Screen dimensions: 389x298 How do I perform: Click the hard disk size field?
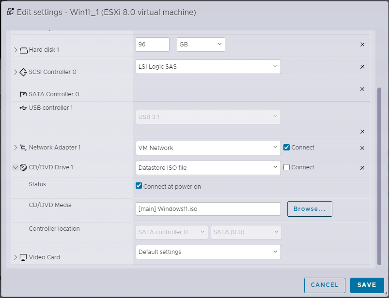pyautogui.click(x=152, y=45)
